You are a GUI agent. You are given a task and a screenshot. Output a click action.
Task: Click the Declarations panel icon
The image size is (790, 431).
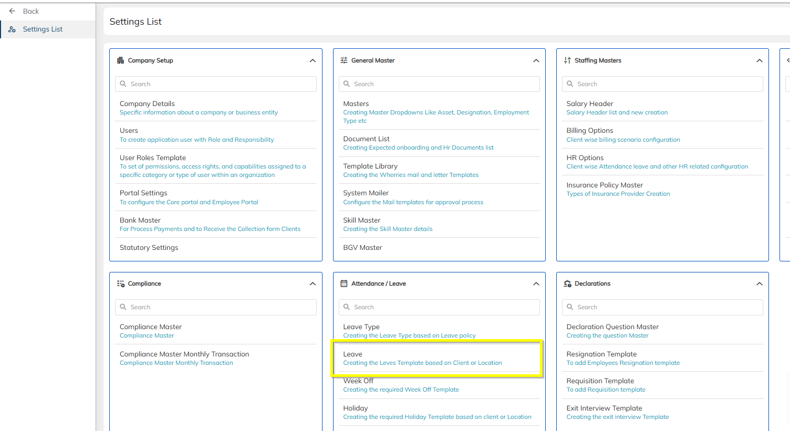click(567, 283)
